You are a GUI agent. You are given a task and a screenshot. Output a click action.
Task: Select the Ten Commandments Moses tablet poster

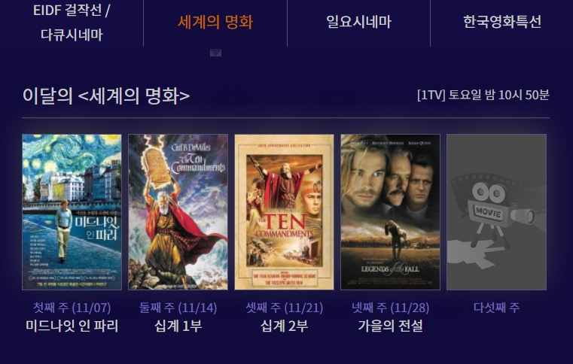pyautogui.click(x=178, y=212)
